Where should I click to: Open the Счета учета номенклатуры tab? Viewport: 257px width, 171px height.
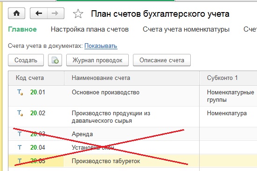pos(186,29)
